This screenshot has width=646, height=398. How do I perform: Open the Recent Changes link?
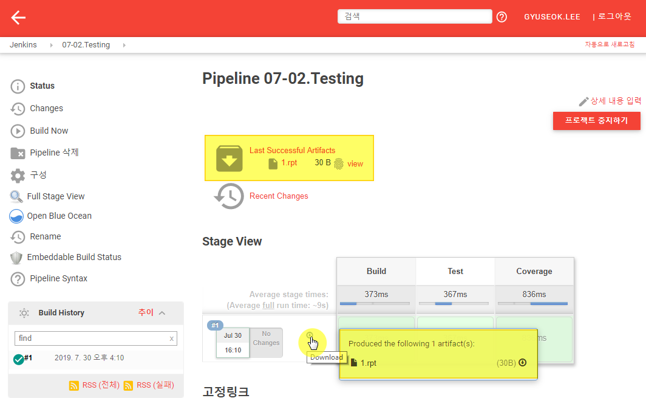(279, 196)
